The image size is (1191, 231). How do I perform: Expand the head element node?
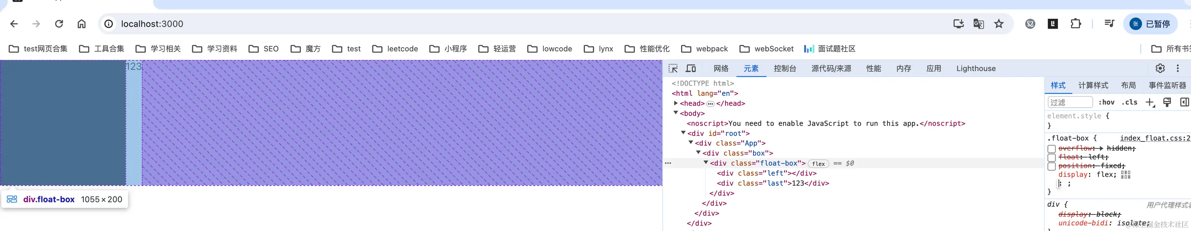(x=675, y=103)
